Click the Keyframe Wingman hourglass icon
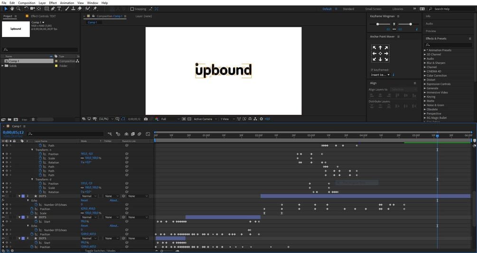The height and width of the screenshot is (253, 477). click(x=394, y=24)
